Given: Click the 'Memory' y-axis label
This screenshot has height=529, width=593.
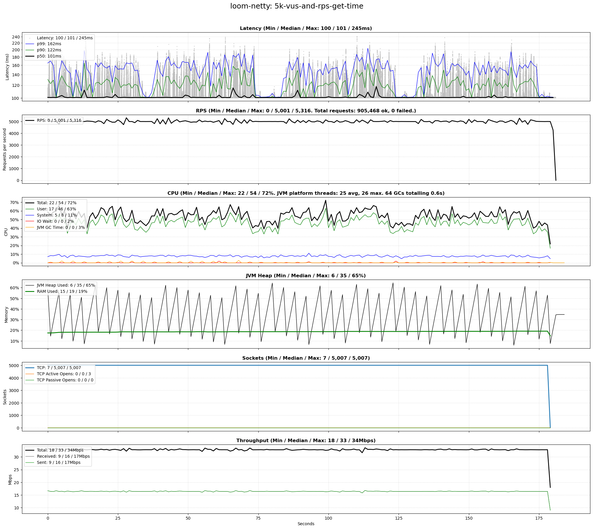Looking at the screenshot, I should click(6, 314).
